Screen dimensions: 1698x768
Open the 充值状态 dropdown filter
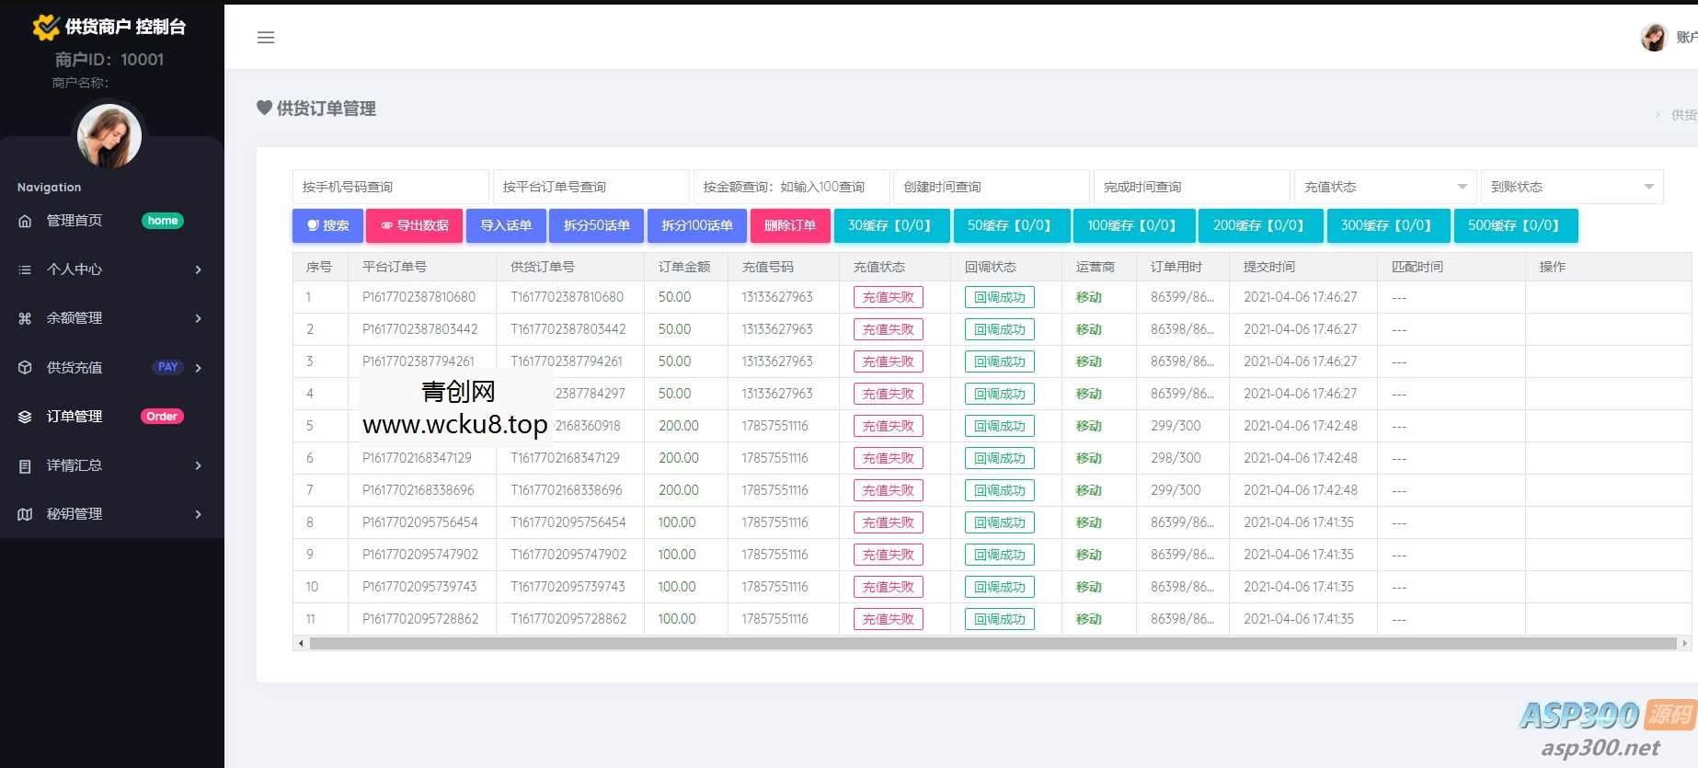click(x=1384, y=187)
